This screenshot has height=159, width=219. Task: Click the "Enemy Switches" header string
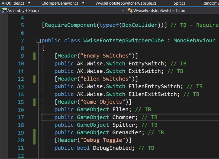coord(106,56)
